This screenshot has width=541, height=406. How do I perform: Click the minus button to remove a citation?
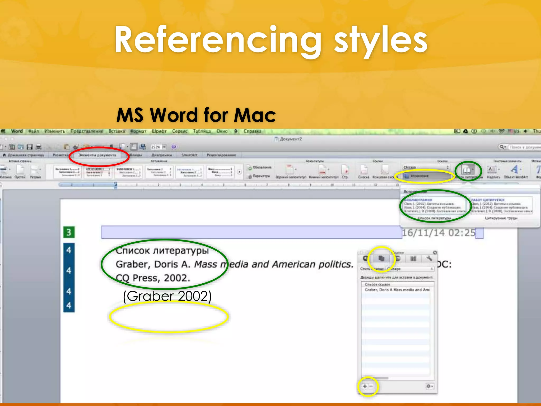coord(371,386)
